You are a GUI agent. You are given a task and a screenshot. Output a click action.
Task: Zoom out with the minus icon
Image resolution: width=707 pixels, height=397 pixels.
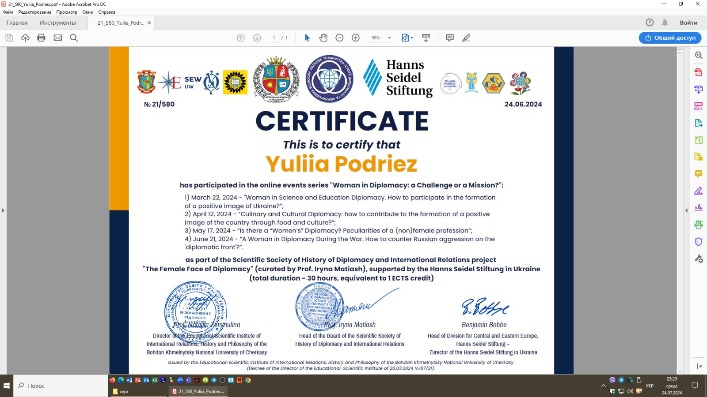pos(339,38)
